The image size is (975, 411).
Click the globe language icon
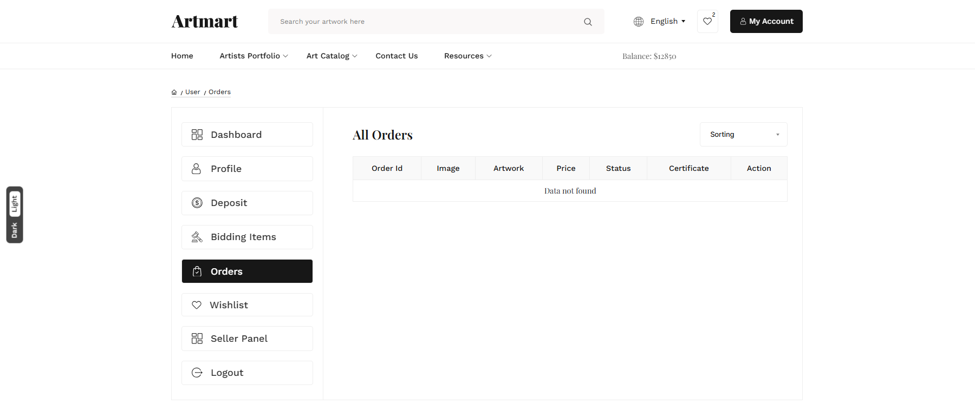639,22
